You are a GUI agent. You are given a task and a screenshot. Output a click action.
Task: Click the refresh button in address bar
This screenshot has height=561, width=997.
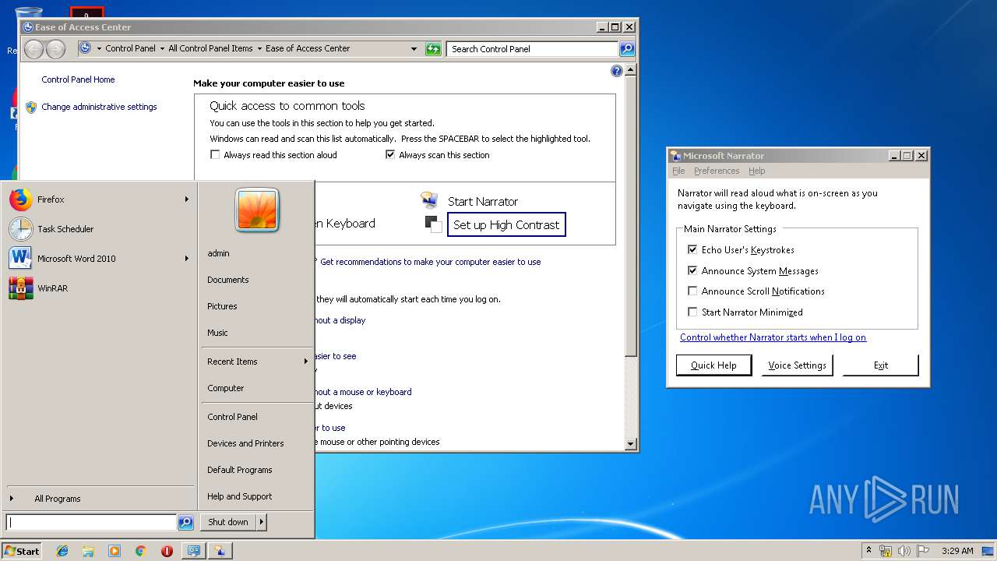(x=433, y=48)
